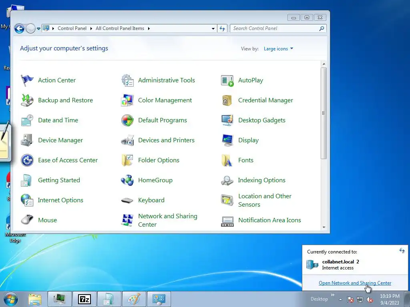Show hidden tray icons arrow
Image resolution: width=410 pixels, height=307 pixels.
[x=340, y=299]
